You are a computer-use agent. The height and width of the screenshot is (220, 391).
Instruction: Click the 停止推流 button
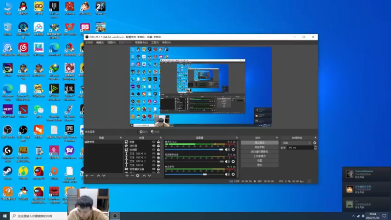click(x=260, y=143)
